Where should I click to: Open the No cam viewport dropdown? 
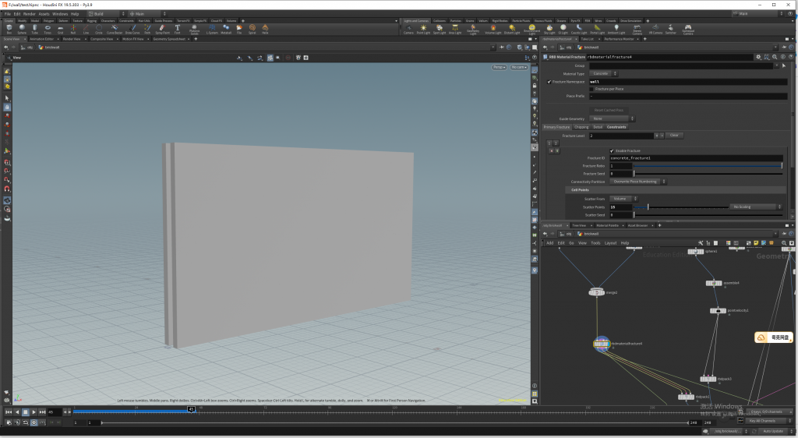click(x=519, y=67)
